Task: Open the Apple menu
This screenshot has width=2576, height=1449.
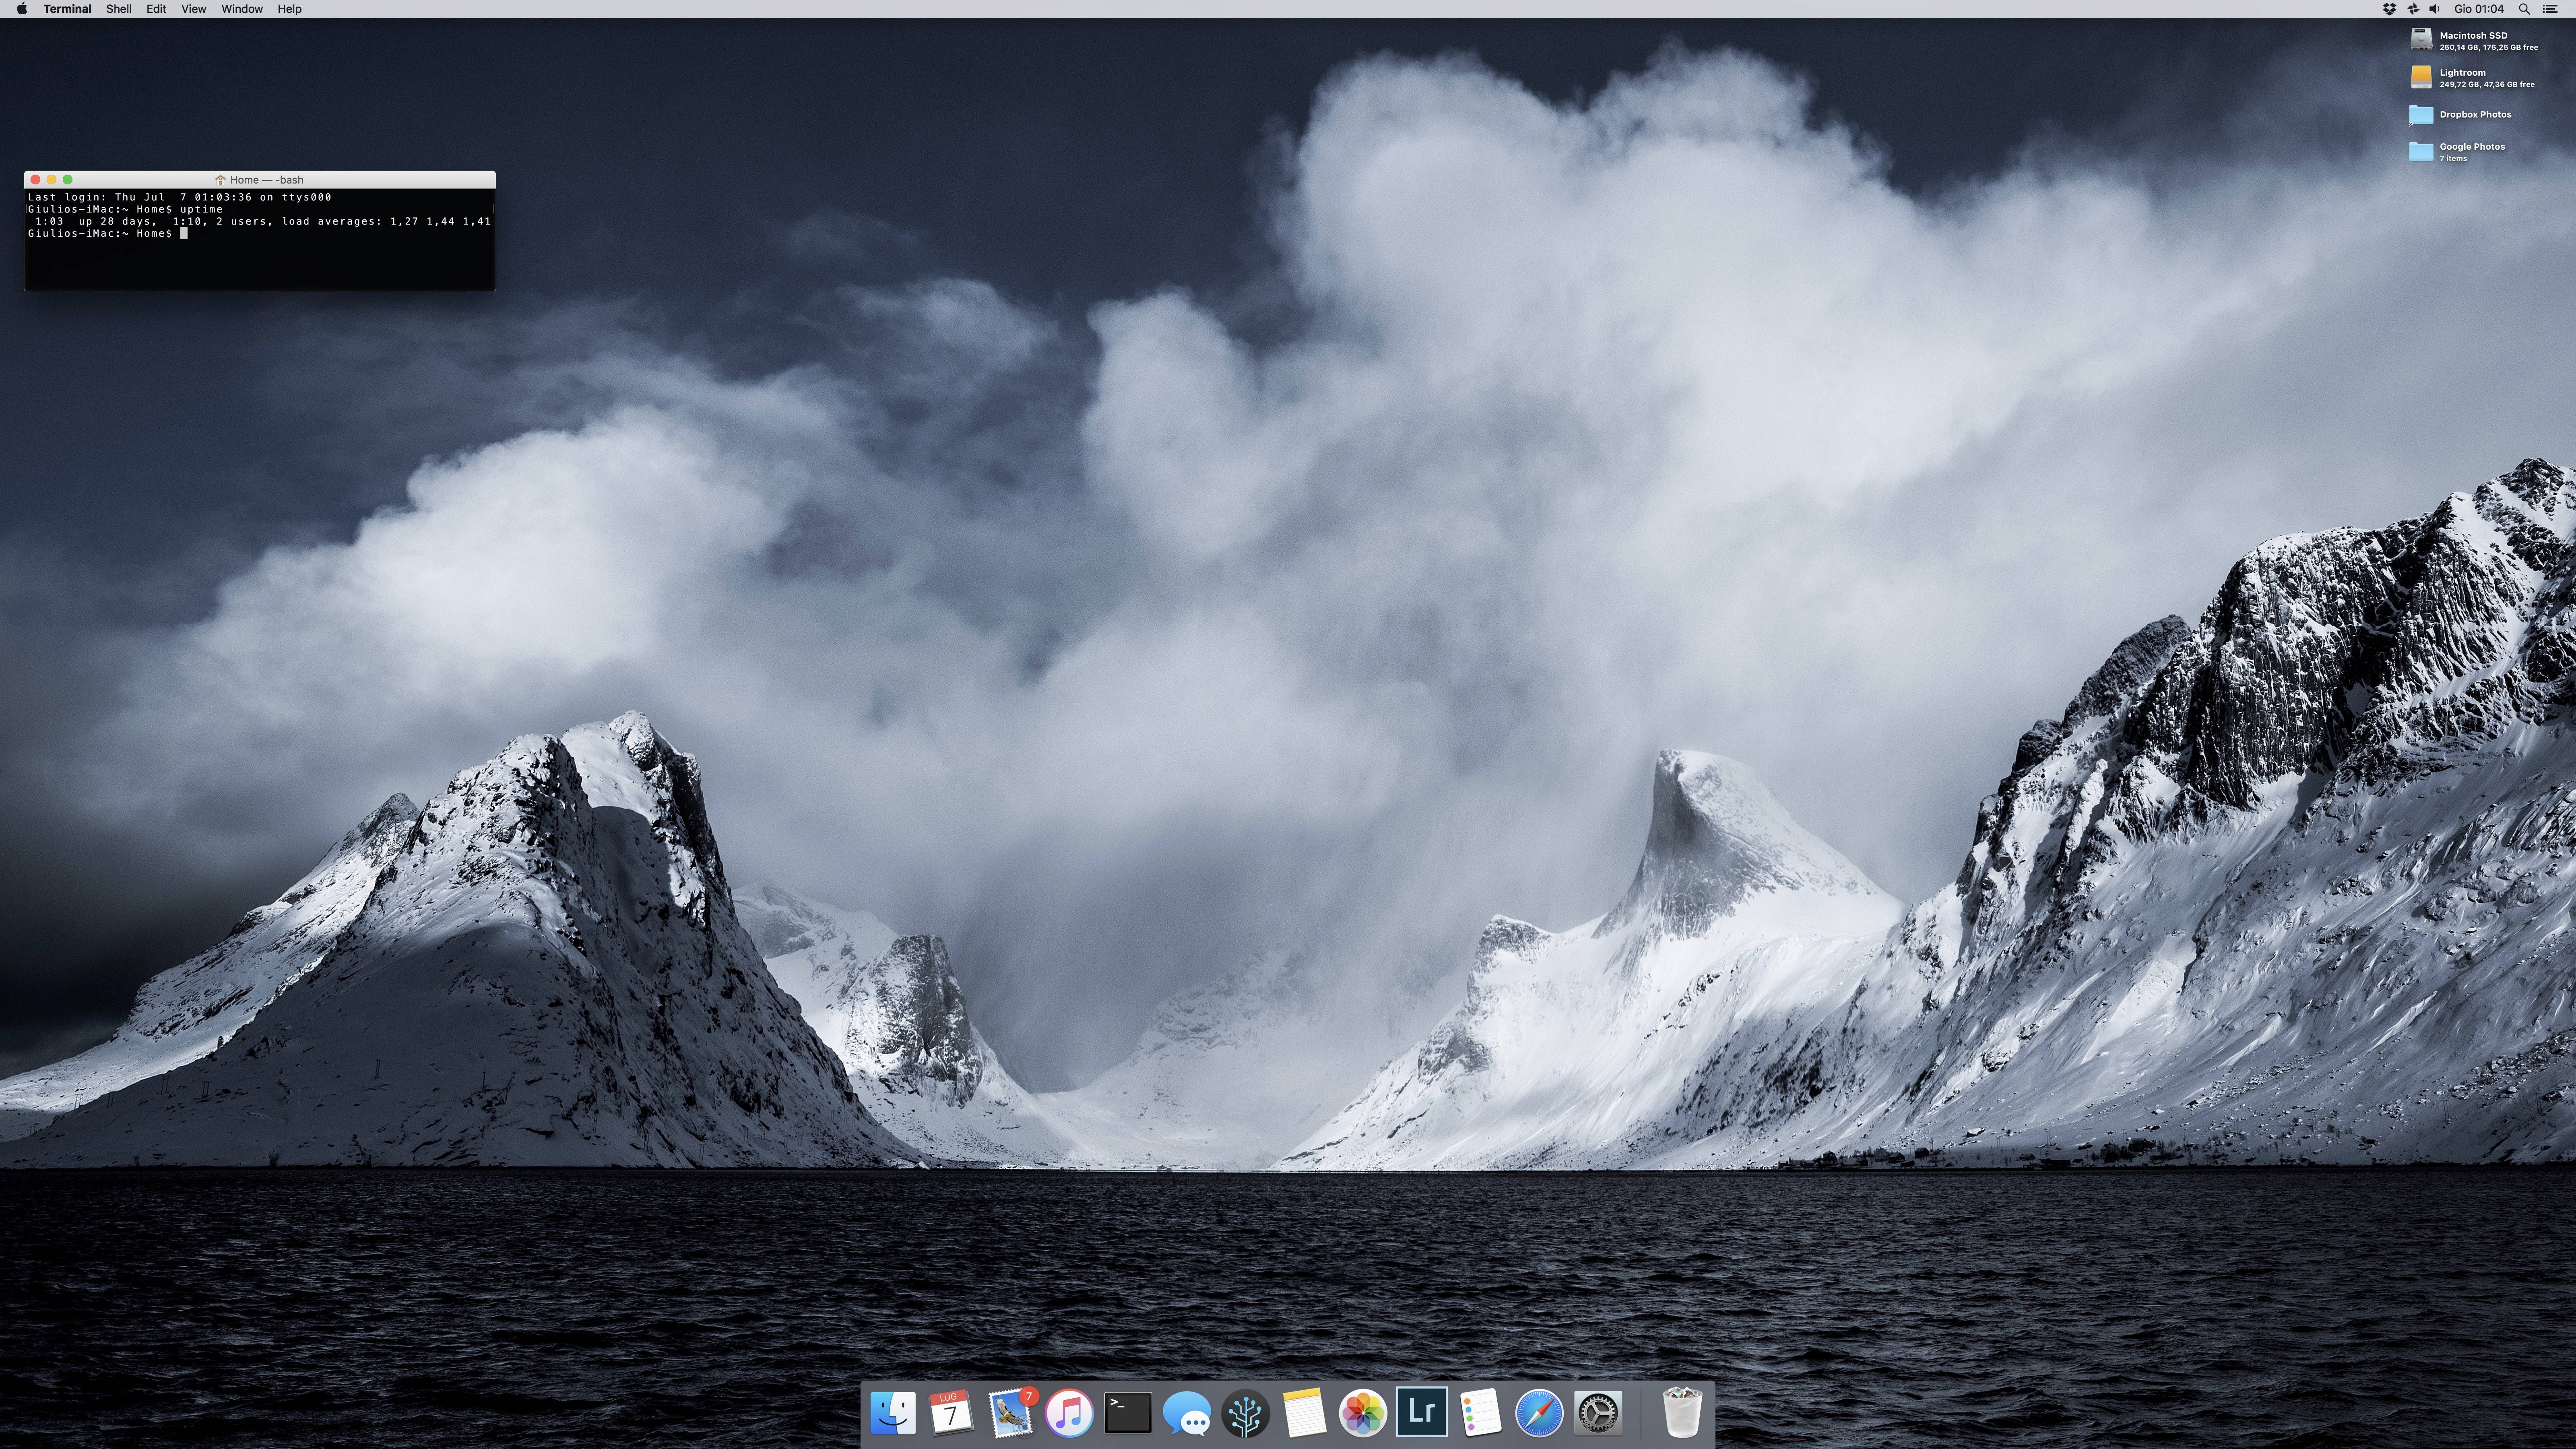Action: click(22, 9)
